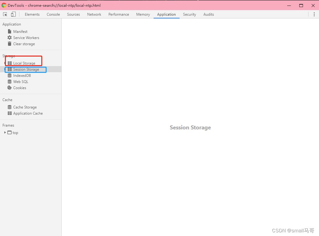Open Application Cache in the sidebar
Viewport: 319px width, 236px height.
(28, 113)
